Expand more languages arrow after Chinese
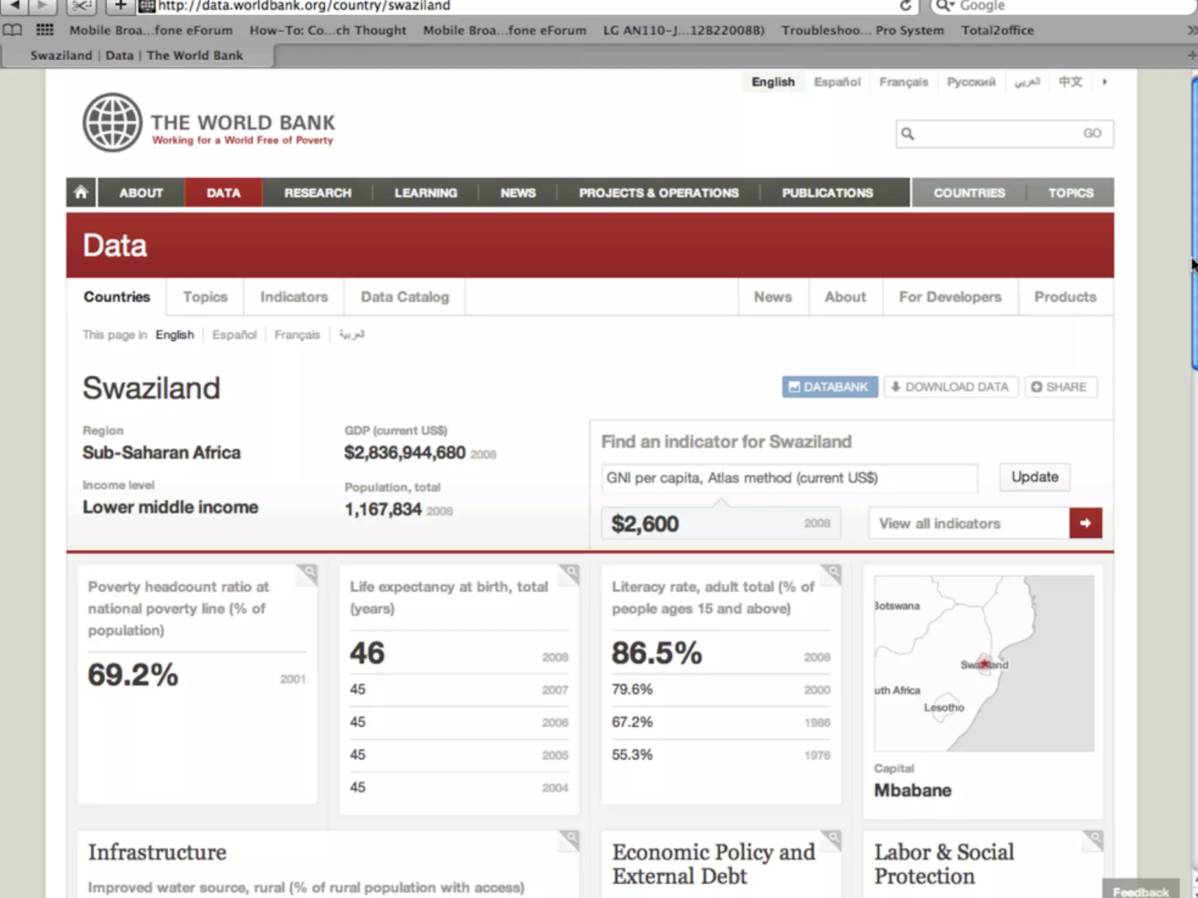The width and height of the screenshot is (1198, 898). [x=1104, y=82]
